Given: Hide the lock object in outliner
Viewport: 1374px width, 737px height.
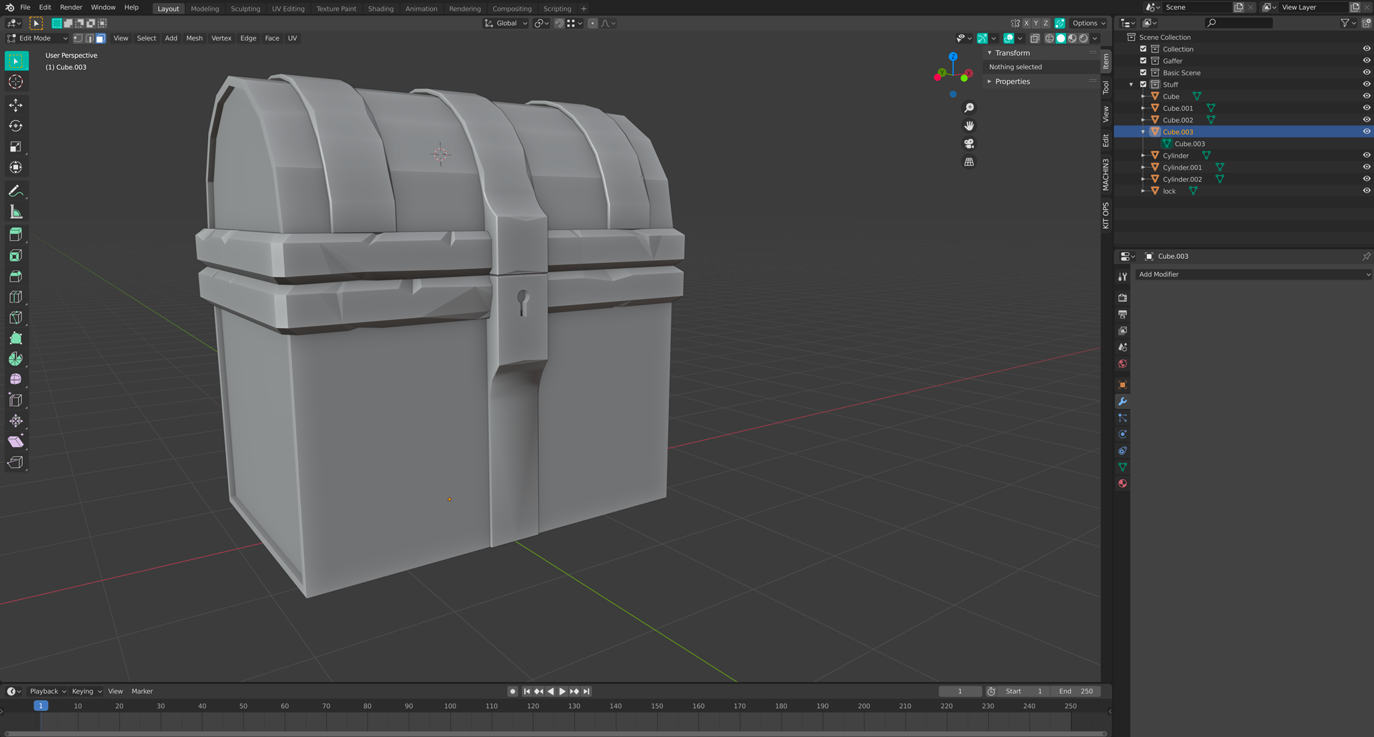Looking at the screenshot, I should (1366, 191).
